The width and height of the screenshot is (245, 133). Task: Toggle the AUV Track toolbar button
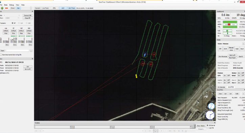(72, 8)
